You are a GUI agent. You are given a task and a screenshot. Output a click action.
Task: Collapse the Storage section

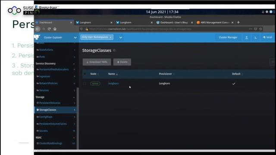click(x=74, y=97)
